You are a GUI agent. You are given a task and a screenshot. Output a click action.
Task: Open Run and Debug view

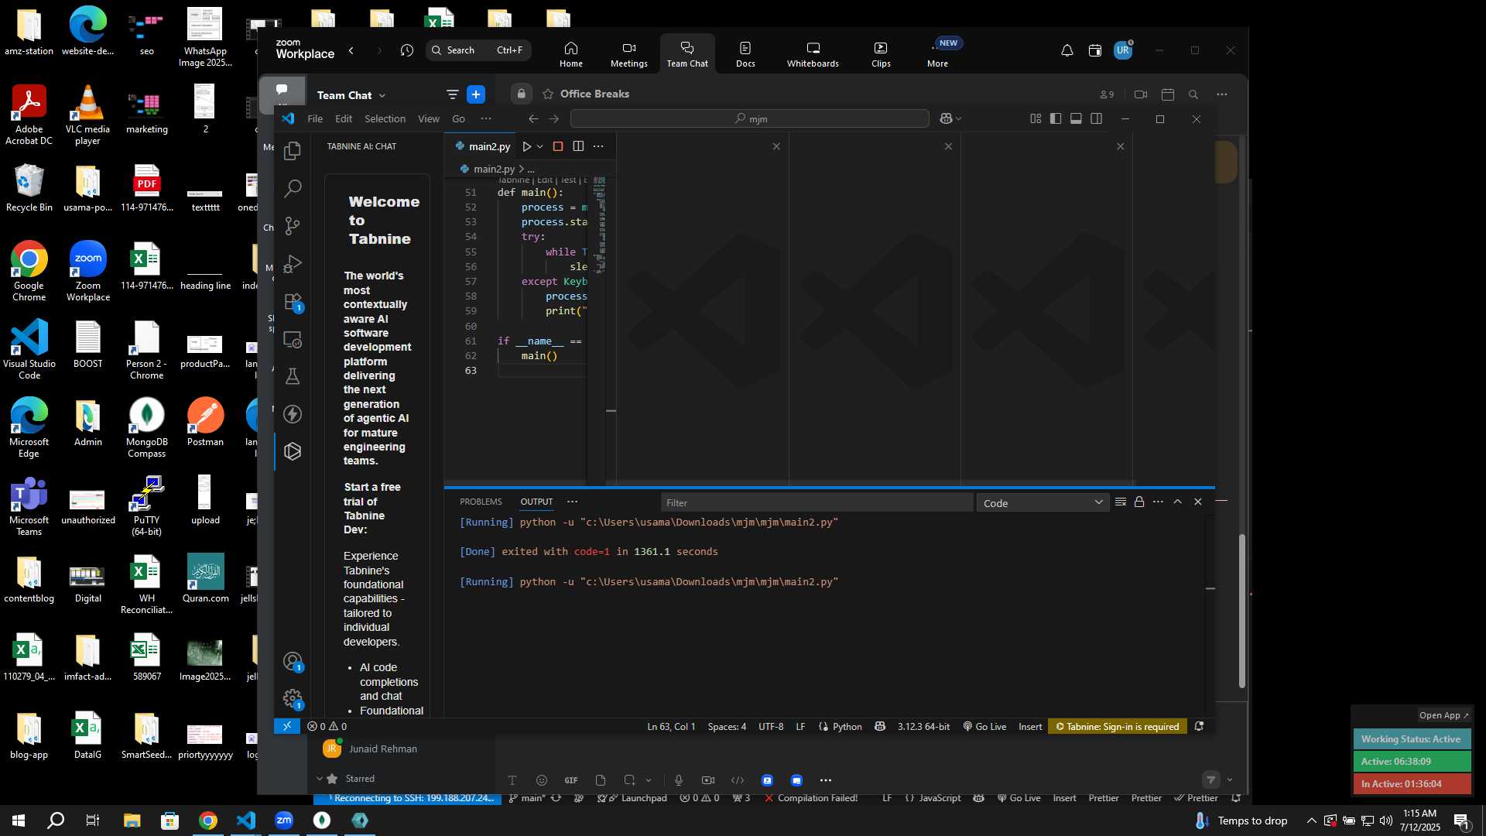(293, 264)
